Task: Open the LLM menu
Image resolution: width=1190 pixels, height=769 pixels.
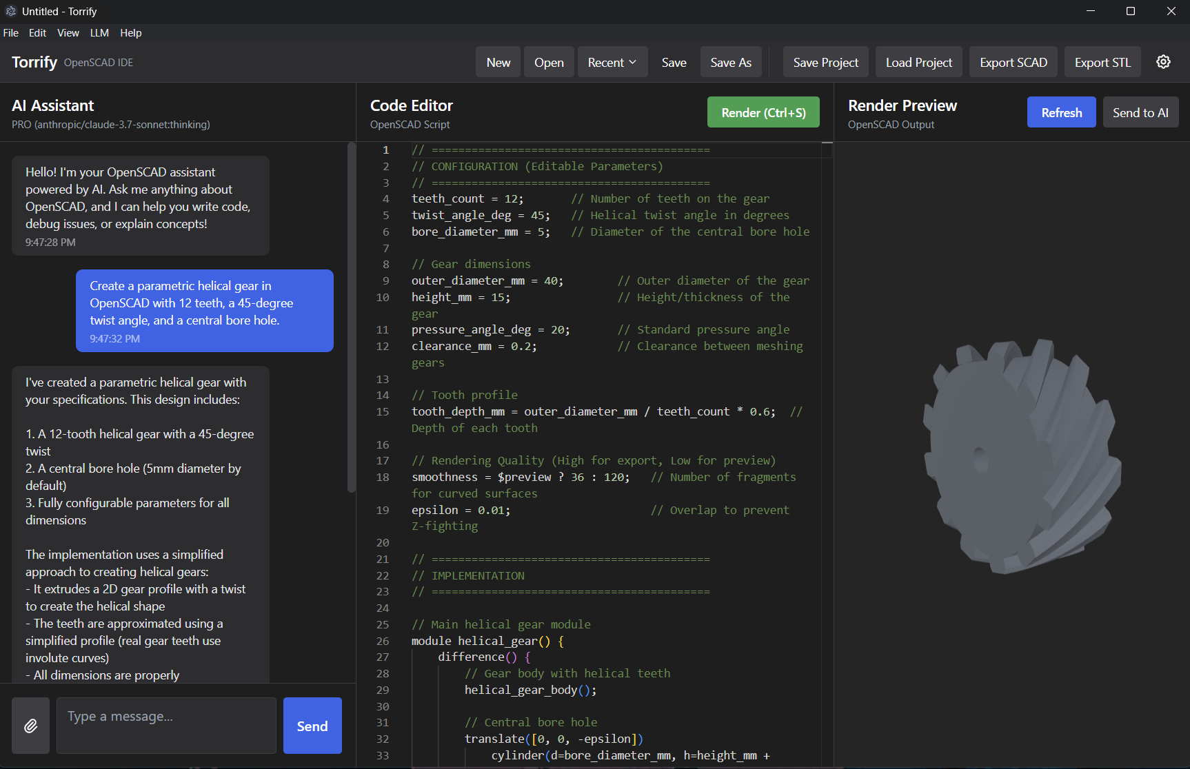Action: click(x=99, y=32)
